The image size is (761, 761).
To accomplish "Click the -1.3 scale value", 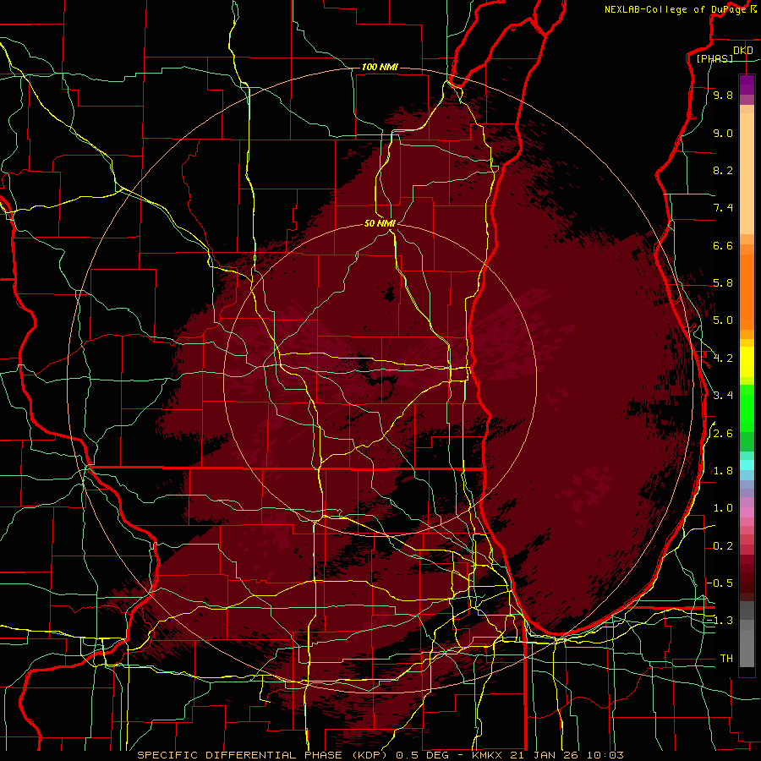I will 720,621.
